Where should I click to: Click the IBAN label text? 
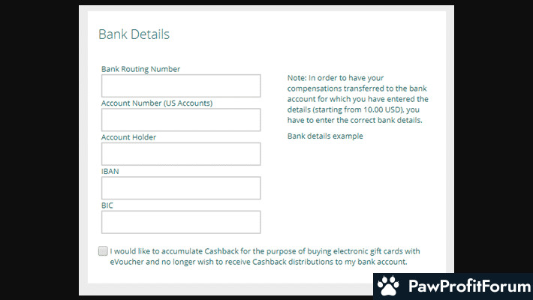tap(110, 171)
